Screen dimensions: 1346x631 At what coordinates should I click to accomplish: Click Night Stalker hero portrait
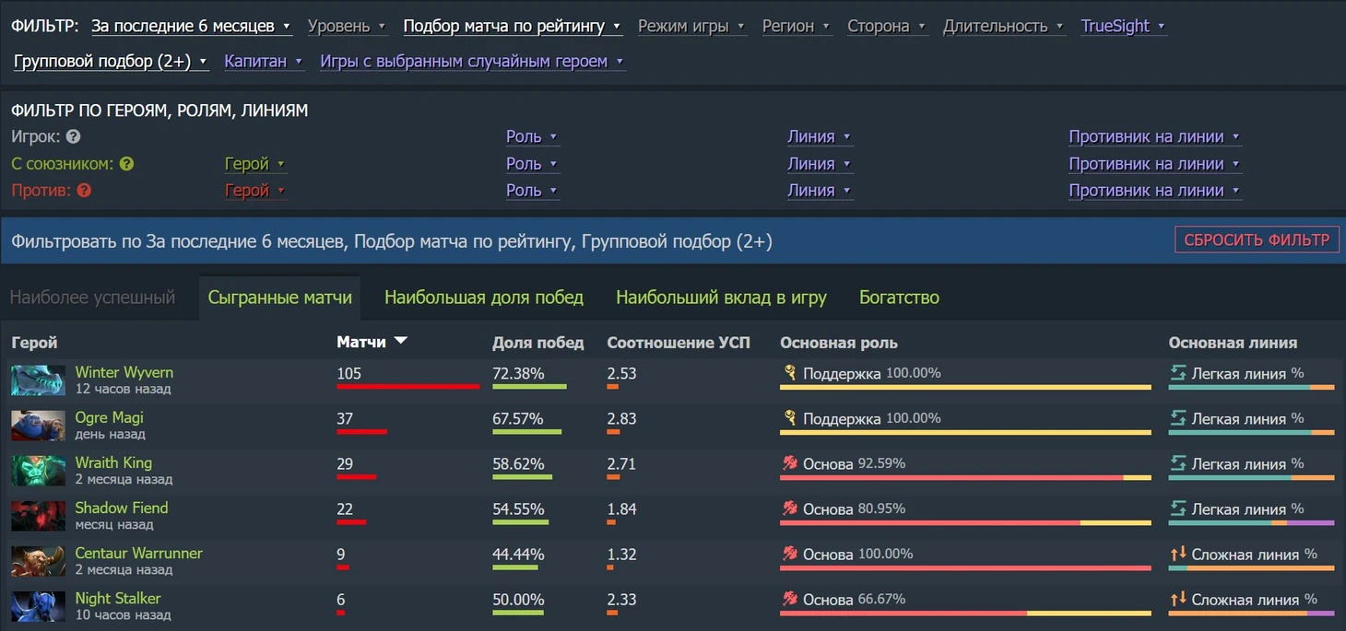[38, 606]
